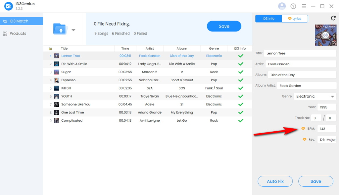Click inside the Year input field
Image resolution: width=339 pixels, height=195 pixels.
point(327,107)
